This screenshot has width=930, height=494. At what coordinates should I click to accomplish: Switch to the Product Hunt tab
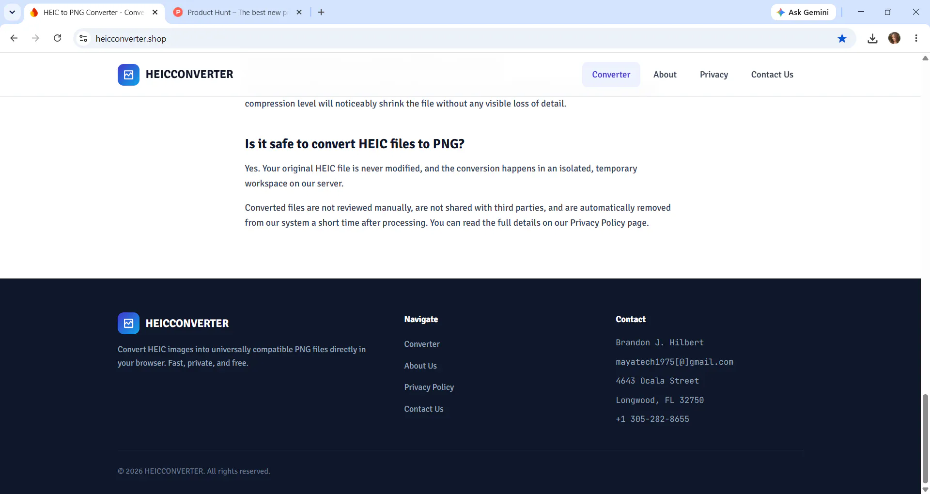click(237, 12)
